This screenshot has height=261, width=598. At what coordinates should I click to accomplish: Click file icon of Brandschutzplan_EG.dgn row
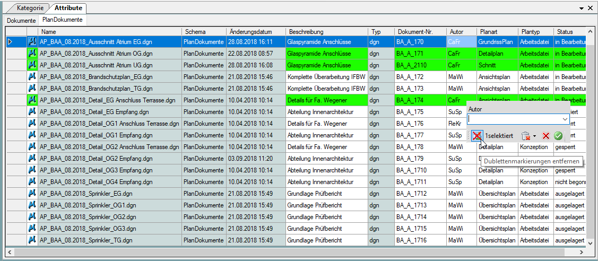32,77
